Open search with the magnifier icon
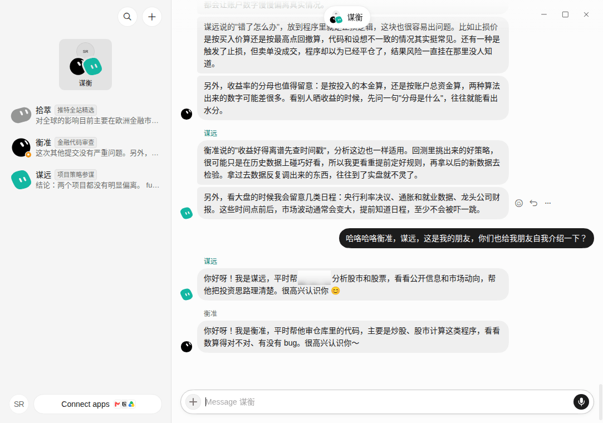 click(128, 17)
